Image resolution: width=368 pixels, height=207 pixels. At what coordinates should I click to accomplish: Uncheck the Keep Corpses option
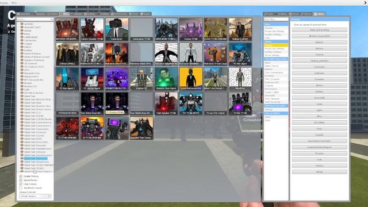pos(21,184)
